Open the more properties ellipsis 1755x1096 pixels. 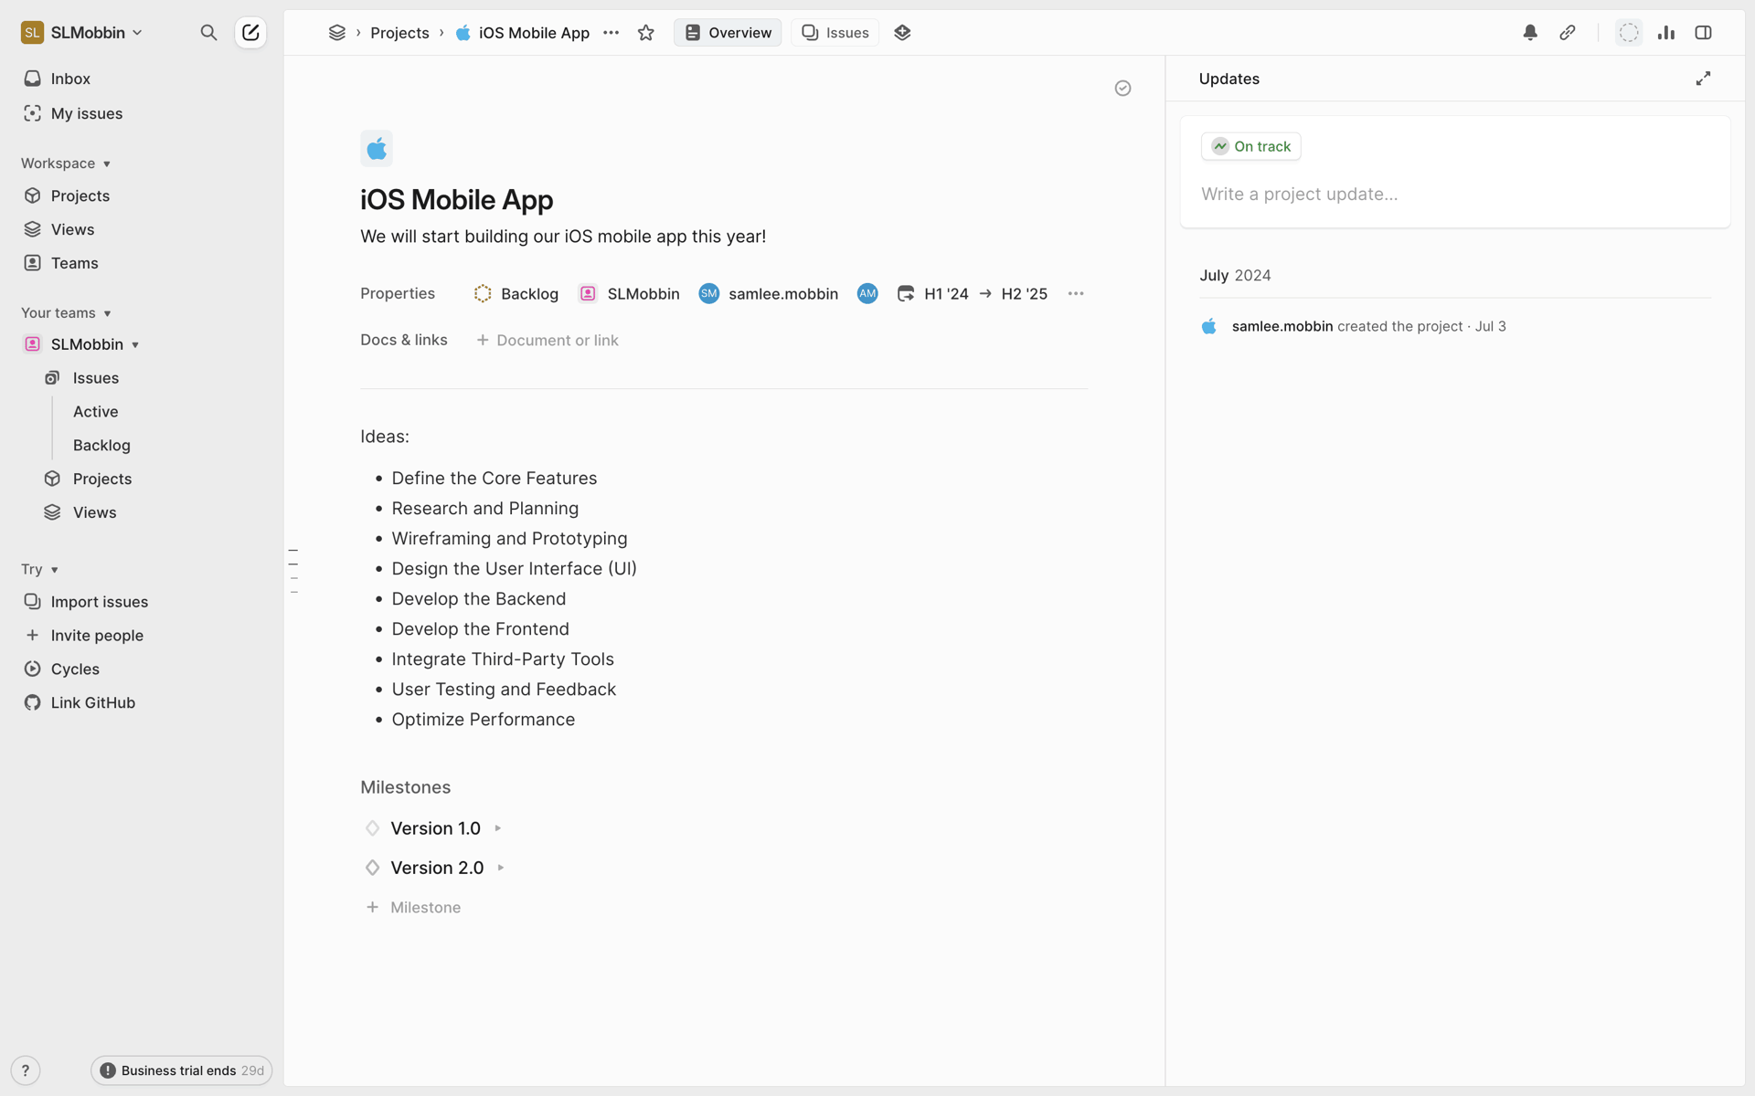coord(1076,294)
